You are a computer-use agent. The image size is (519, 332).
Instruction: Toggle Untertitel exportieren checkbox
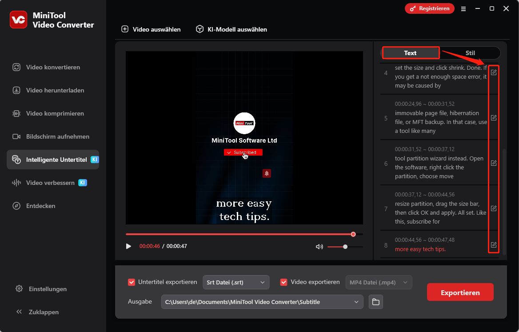pyautogui.click(x=132, y=282)
